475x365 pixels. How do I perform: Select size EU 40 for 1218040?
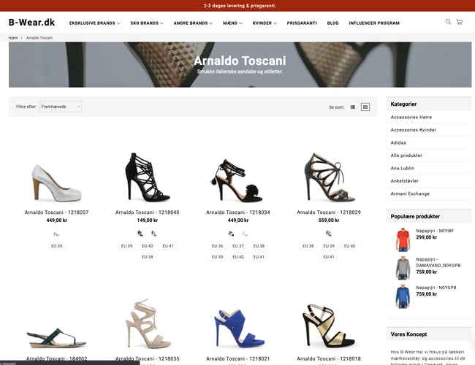point(148,246)
